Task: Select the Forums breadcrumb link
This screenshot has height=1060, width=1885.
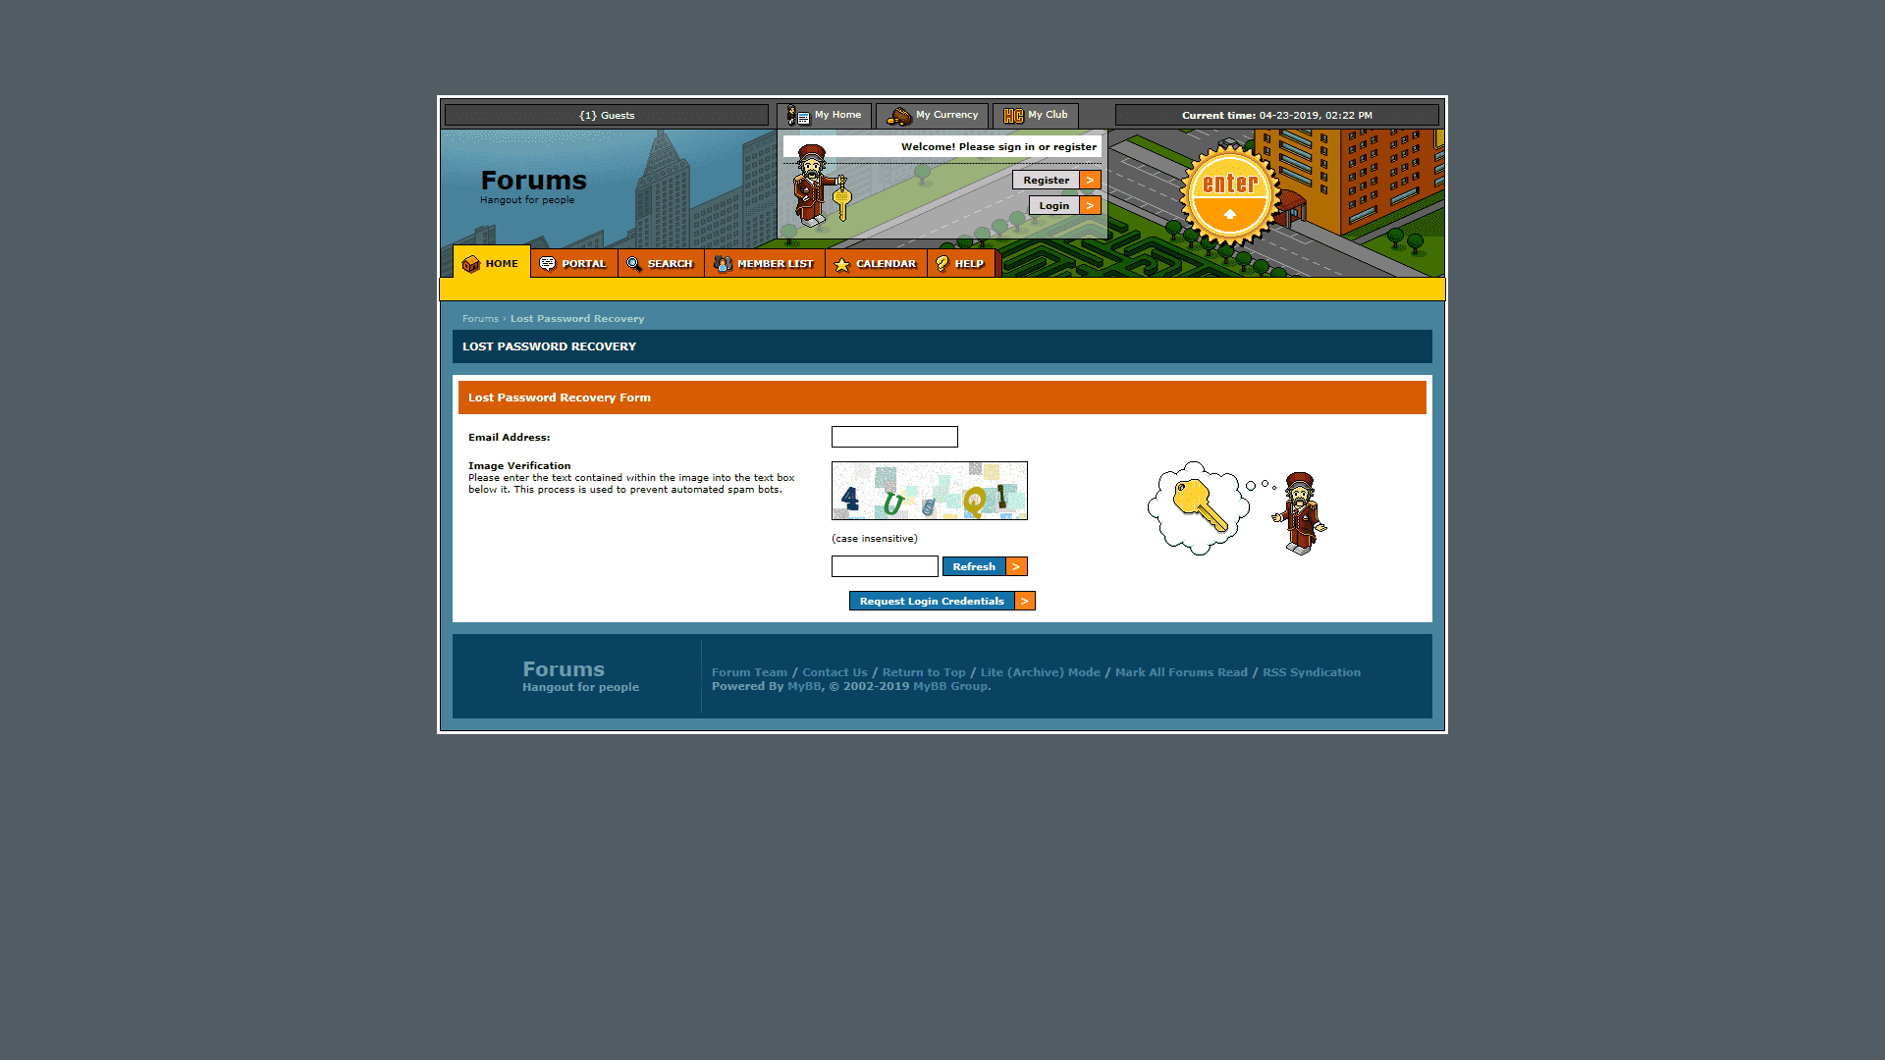Action: (480, 317)
